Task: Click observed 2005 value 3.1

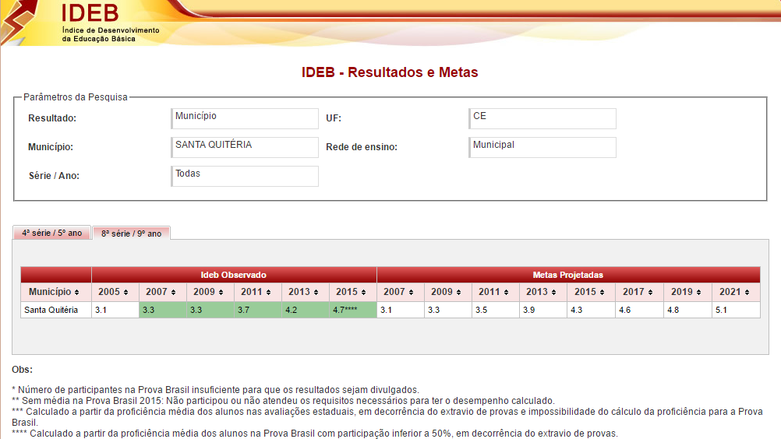Action: [115, 310]
